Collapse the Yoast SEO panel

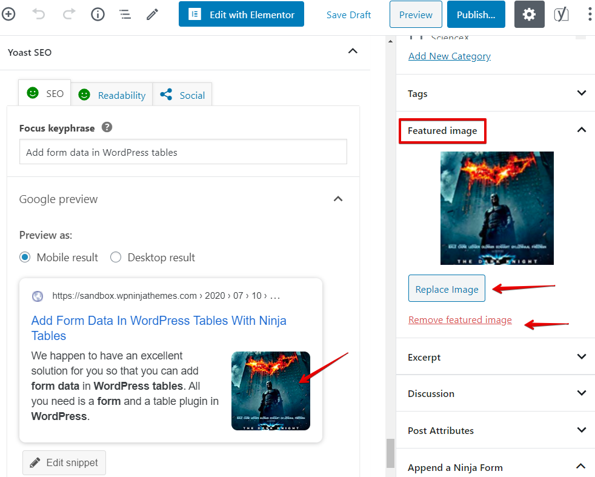coord(353,52)
